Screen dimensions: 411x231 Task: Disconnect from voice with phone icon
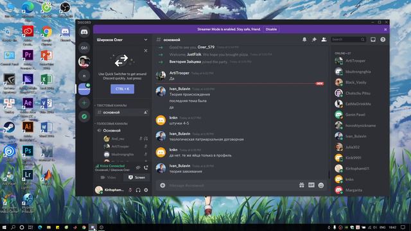pos(146,167)
